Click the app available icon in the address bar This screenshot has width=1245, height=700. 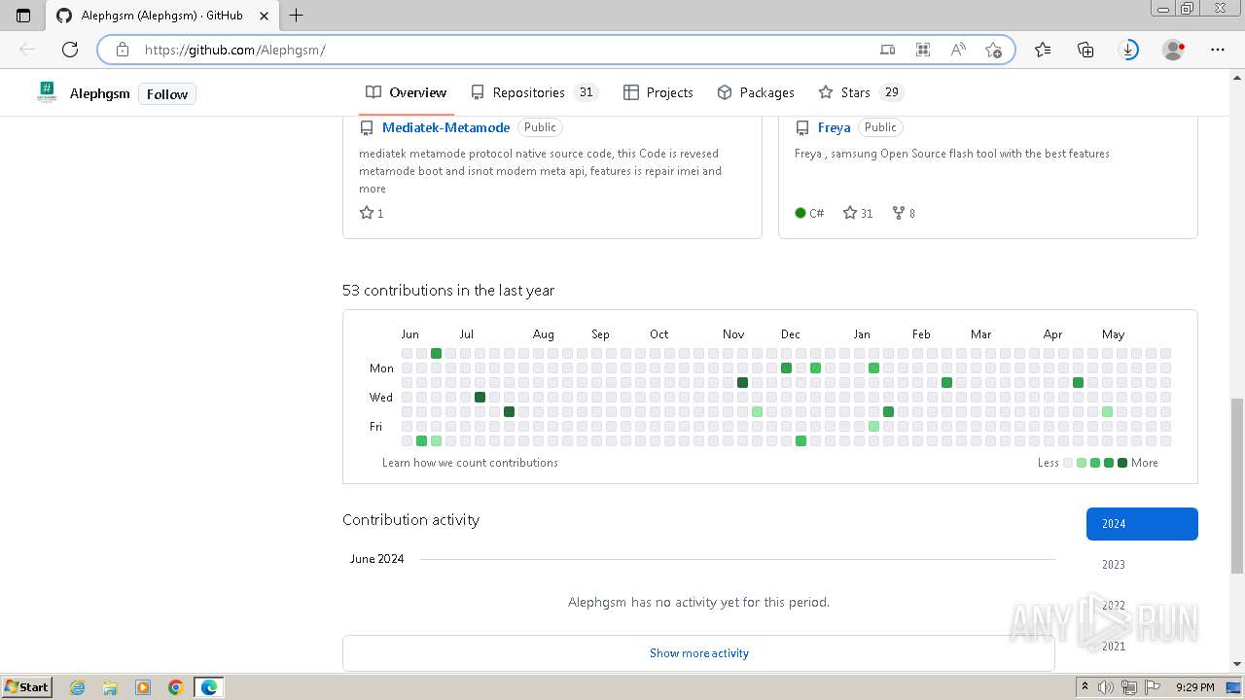(x=887, y=50)
